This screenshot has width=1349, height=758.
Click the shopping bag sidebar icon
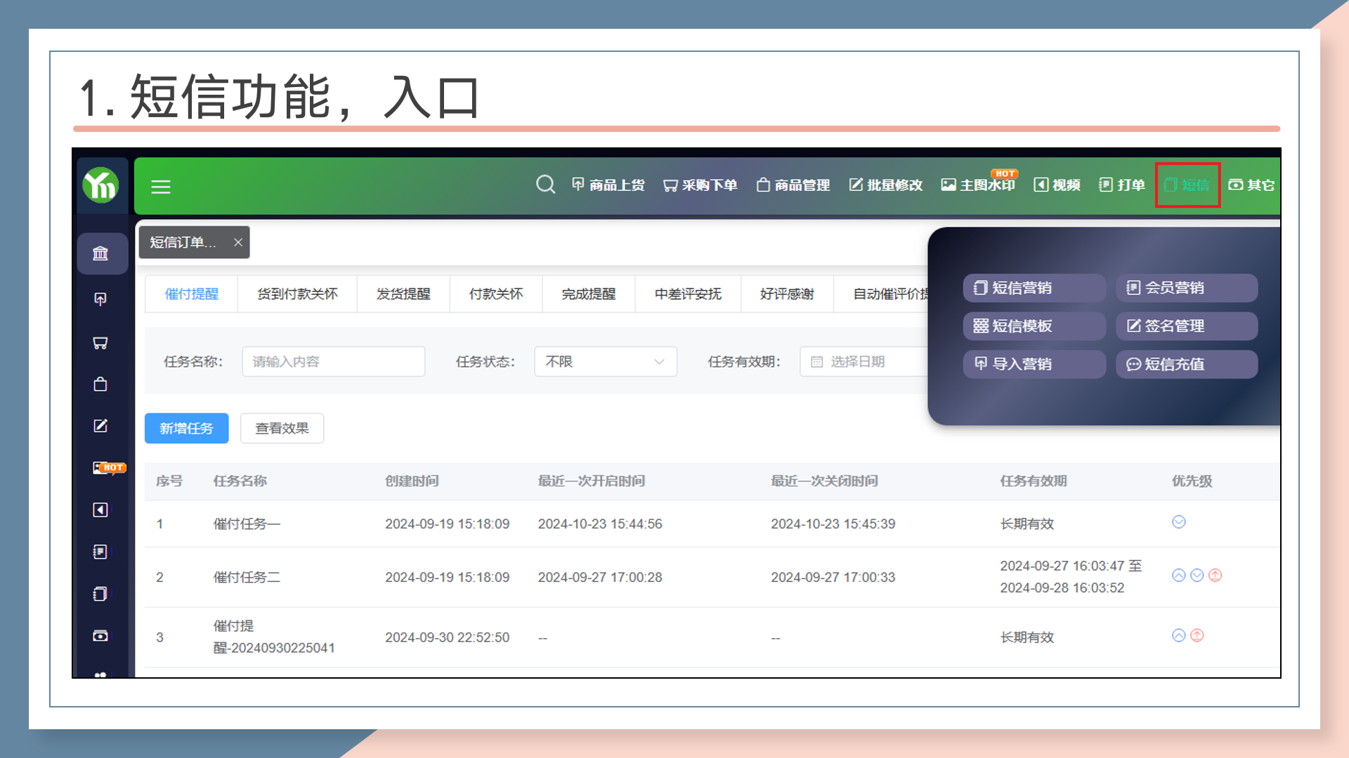click(x=100, y=384)
